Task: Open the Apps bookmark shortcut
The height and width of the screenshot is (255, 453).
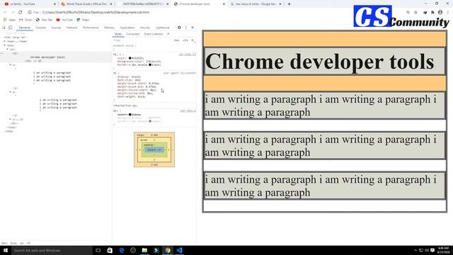Action: pos(9,20)
